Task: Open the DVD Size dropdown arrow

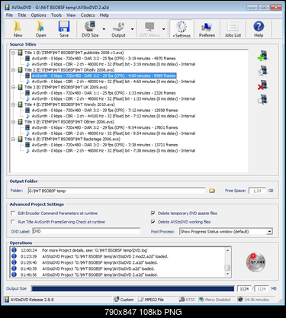Action: (104, 29)
